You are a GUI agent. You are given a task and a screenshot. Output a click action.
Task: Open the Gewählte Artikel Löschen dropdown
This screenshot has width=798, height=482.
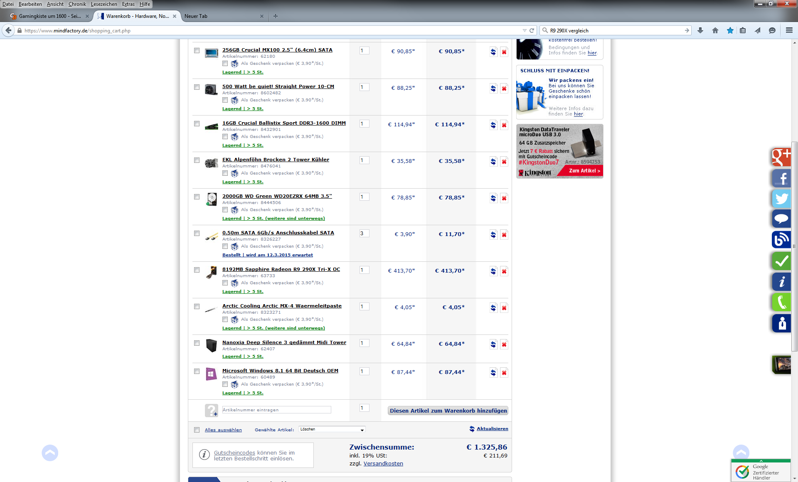332,430
